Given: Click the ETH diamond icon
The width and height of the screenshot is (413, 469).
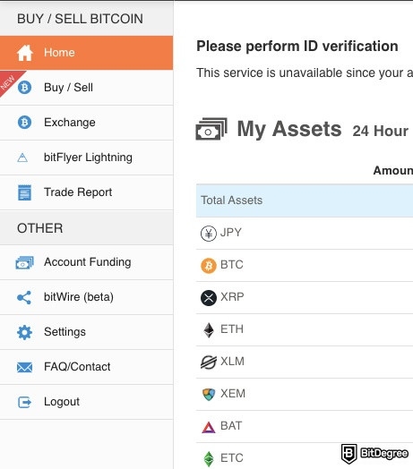Looking at the screenshot, I should (209, 330).
